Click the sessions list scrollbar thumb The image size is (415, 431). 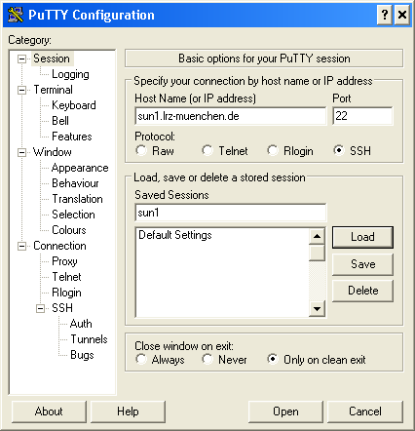(x=317, y=253)
